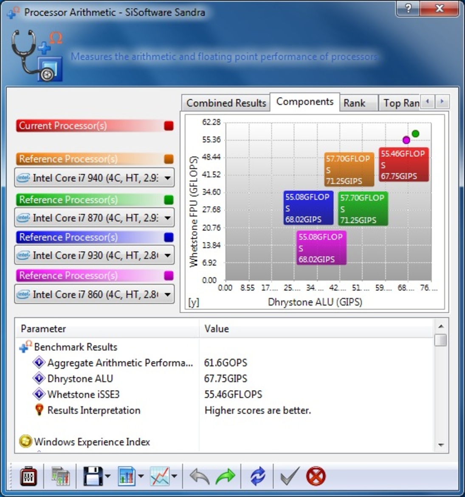Open the Top Ran tab
Viewport: 465px width, 497px height.
coord(400,103)
